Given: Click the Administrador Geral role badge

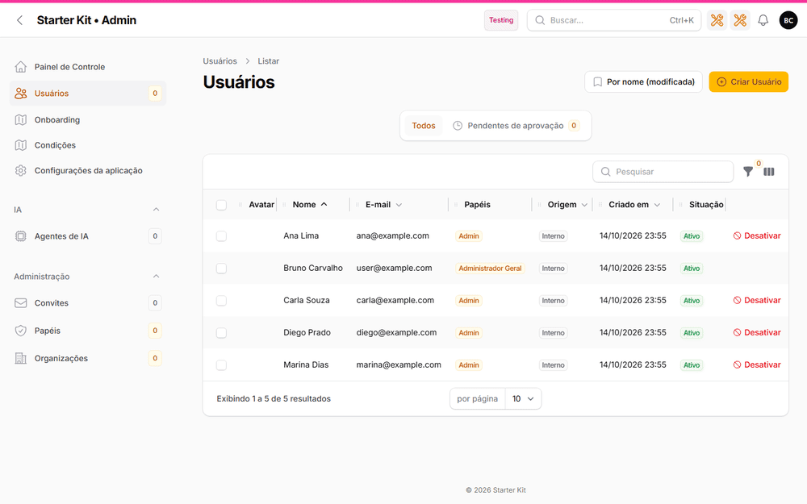Looking at the screenshot, I should pos(490,269).
